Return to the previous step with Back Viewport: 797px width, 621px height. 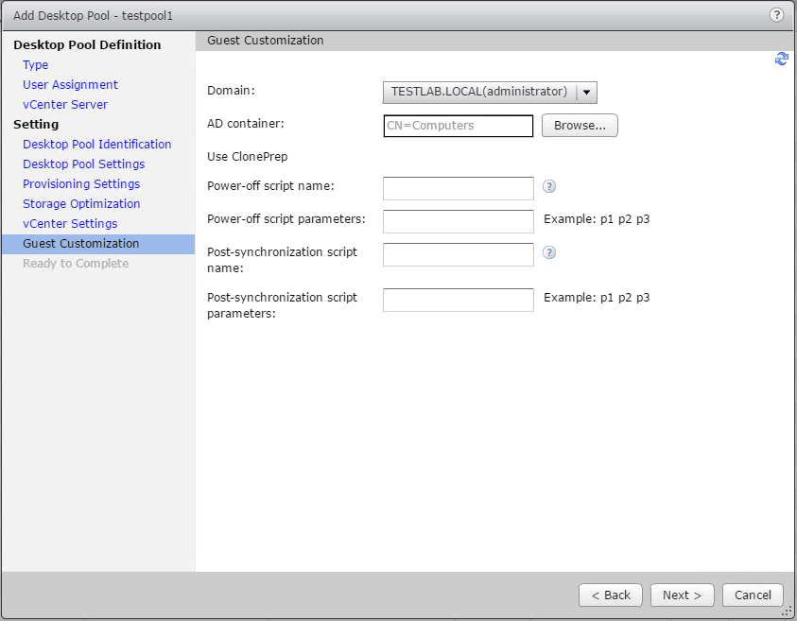click(611, 595)
